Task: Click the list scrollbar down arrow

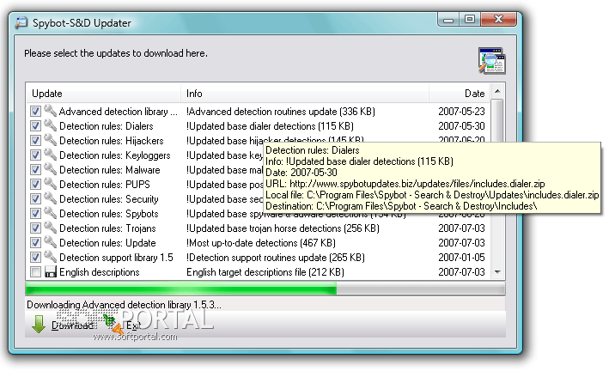Action: point(497,271)
